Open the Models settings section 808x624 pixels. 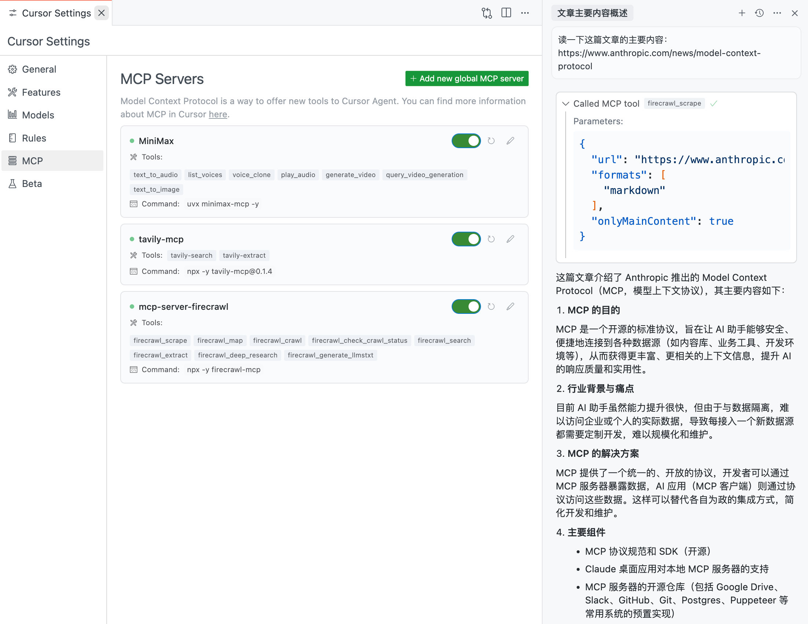pos(38,115)
